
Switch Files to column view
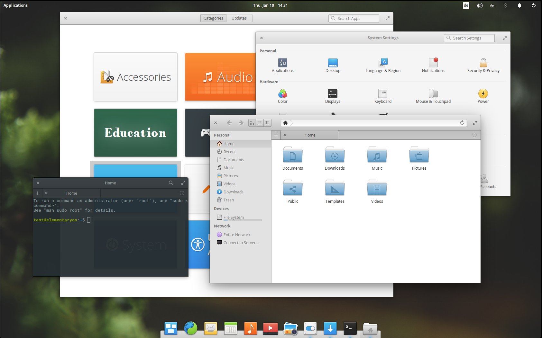[267, 123]
